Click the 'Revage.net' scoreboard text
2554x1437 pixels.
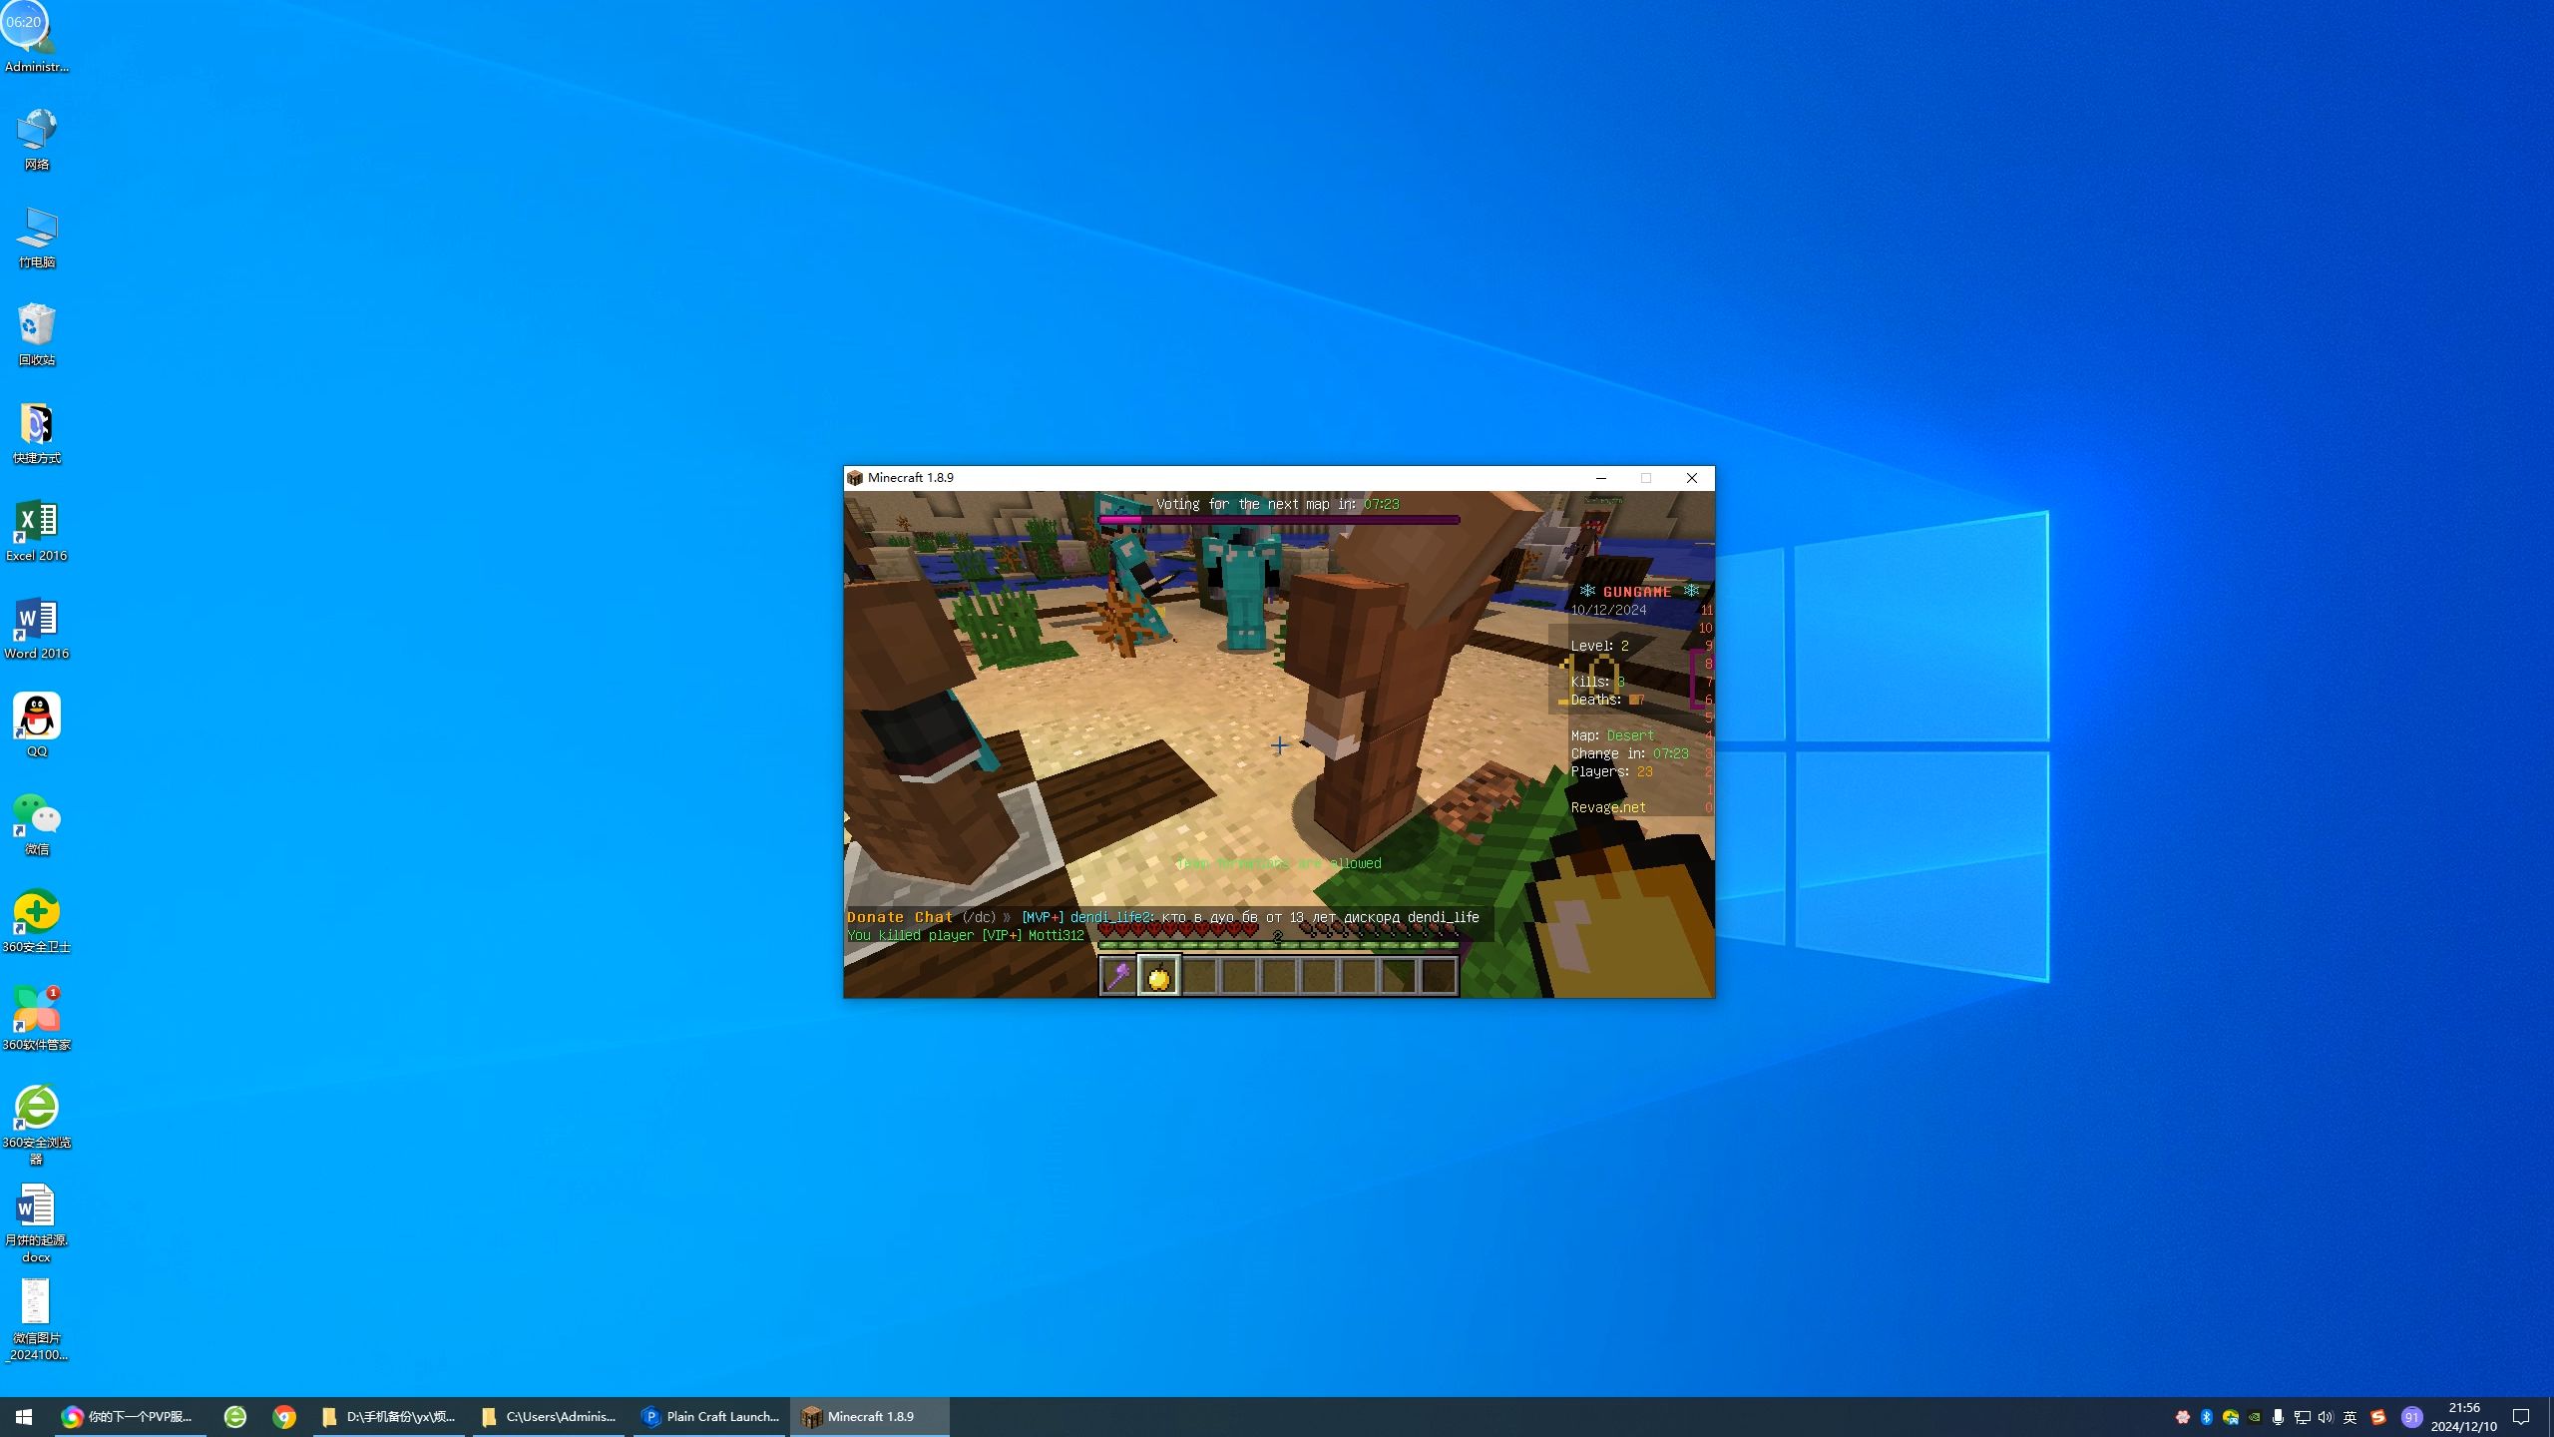pos(1608,807)
